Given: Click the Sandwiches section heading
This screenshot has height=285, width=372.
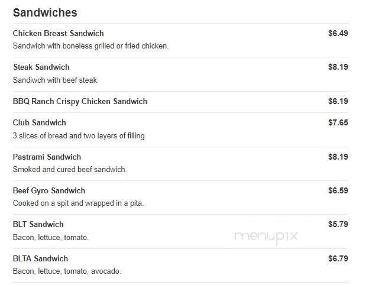Looking at the screenshot, I should pyautogui.click(x=45, y=12).
